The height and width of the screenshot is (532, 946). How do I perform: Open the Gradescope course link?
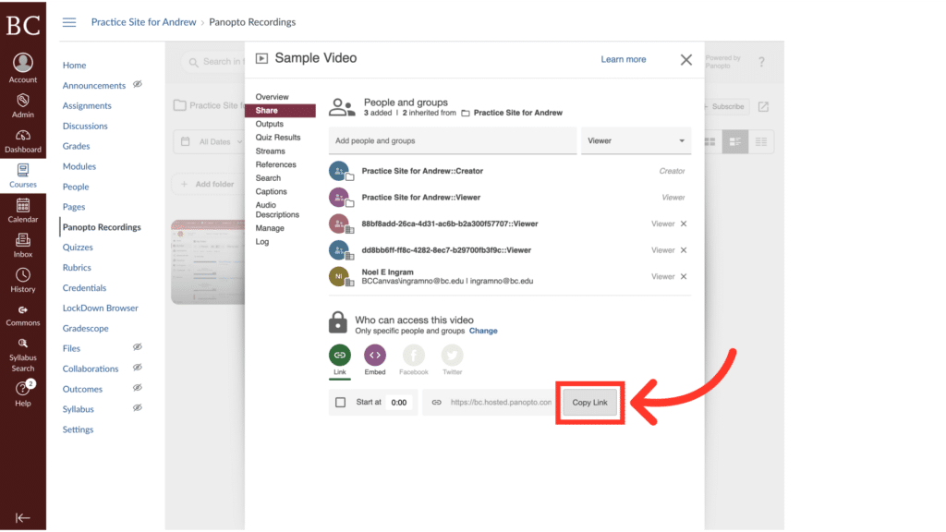pos(86,328)
